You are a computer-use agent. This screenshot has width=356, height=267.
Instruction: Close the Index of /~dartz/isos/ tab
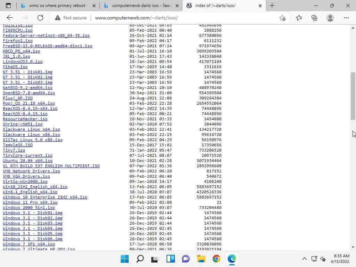(260, 6)
